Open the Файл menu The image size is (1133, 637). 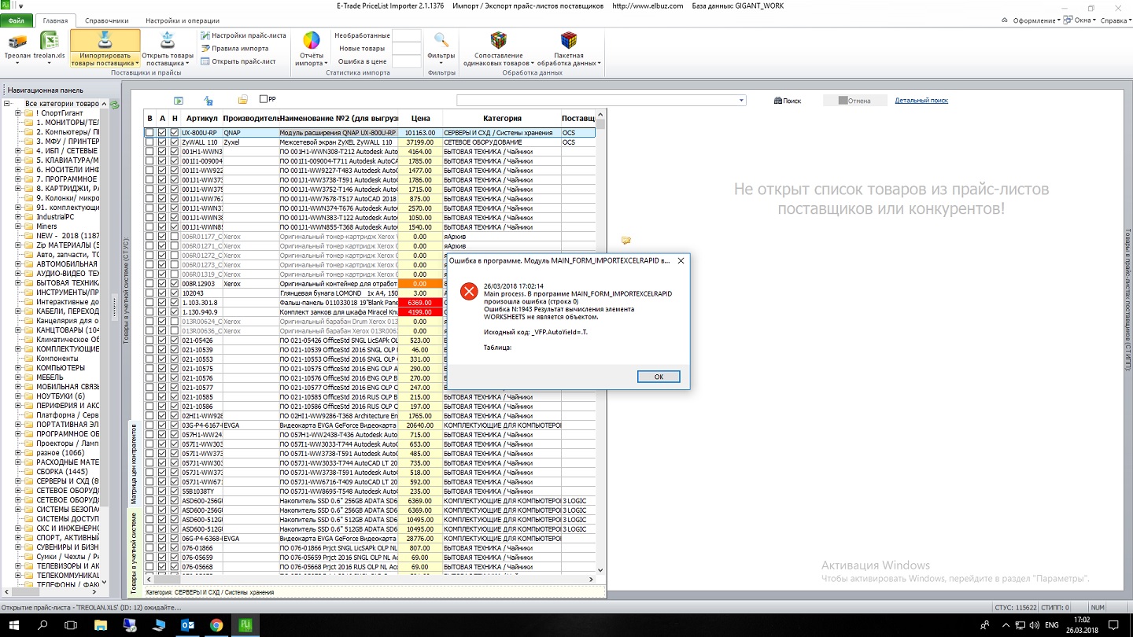click(17, 21)
